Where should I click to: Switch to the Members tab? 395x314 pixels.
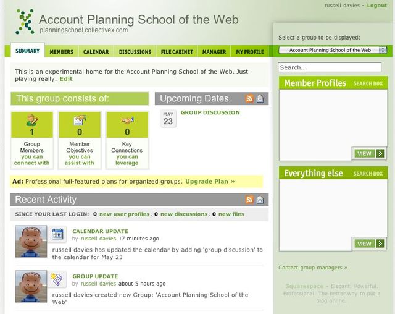click(x=62, y=52)
